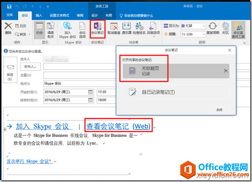This screenshot has width=252, height=182.
Task: Click the Save icon in title bar
Action: (x=9, y=7)
